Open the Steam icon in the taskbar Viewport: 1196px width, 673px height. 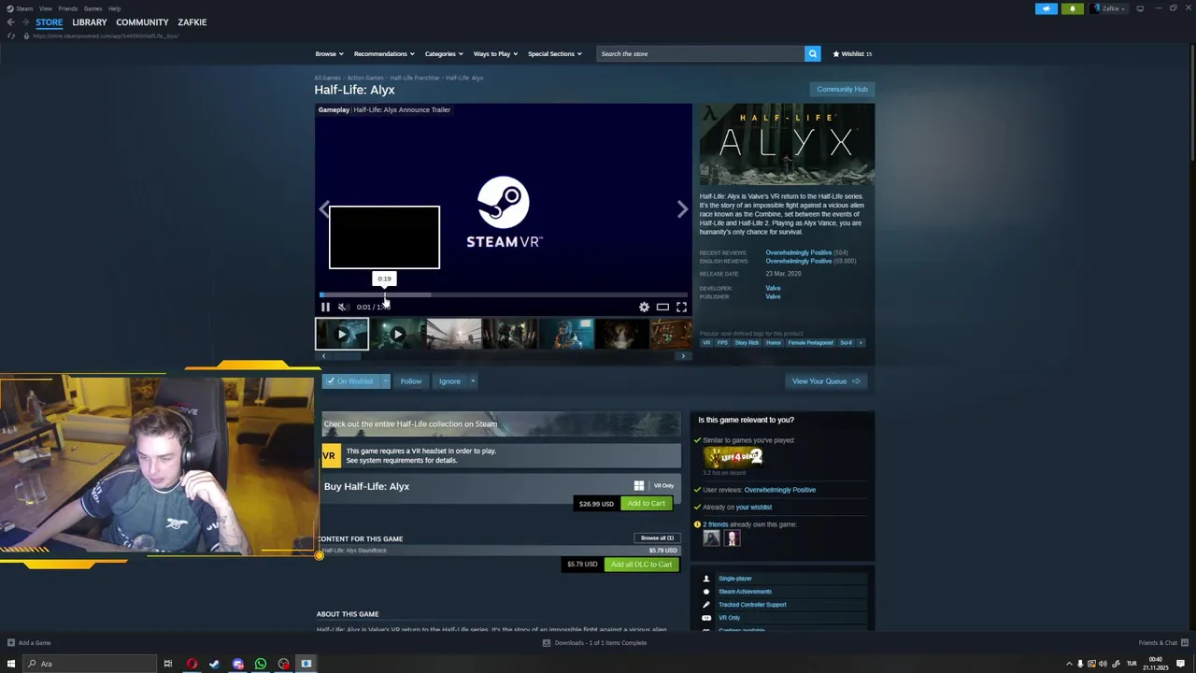tap(214, 664)
